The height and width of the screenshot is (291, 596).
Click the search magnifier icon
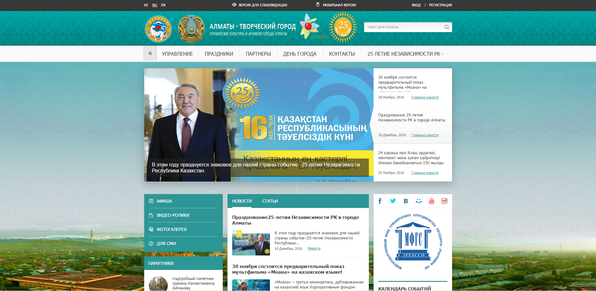pyautogui.click(x=446, y=27)
